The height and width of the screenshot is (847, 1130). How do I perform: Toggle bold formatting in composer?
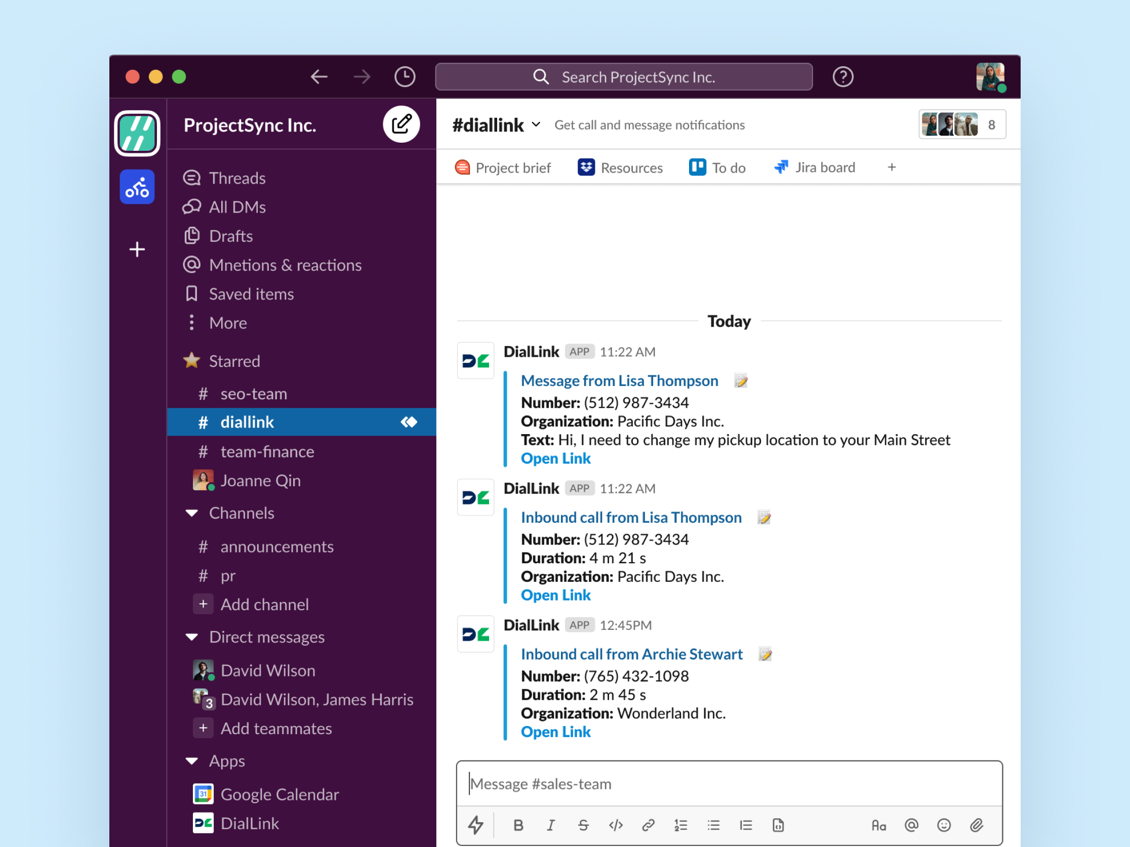518,825
